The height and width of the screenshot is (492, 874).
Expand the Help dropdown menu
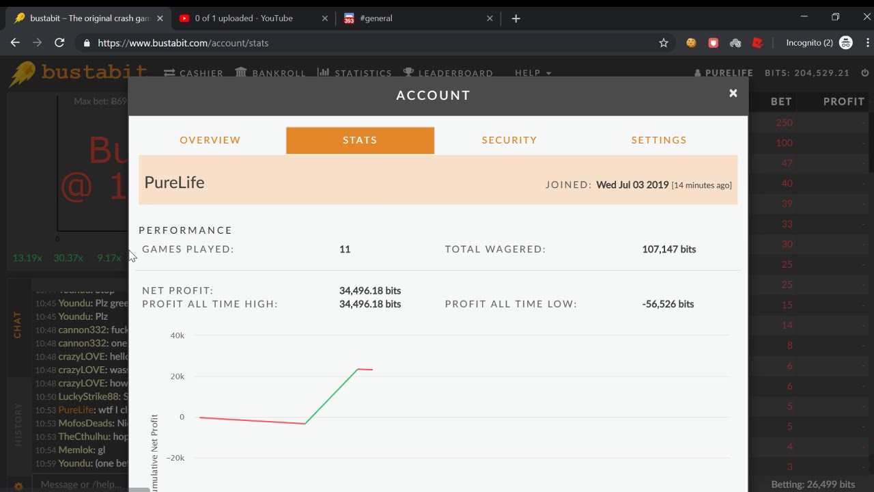coord(533,73)
